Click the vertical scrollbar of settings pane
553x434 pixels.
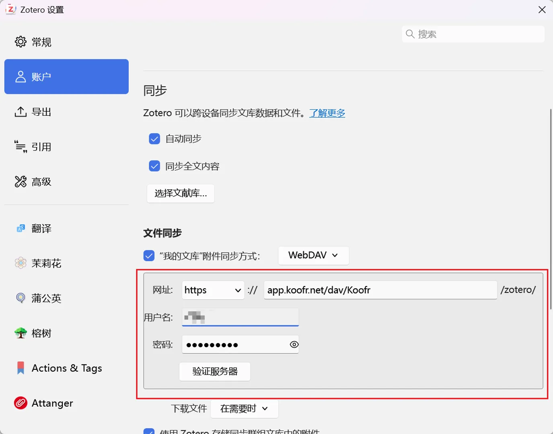coord(551,209)
